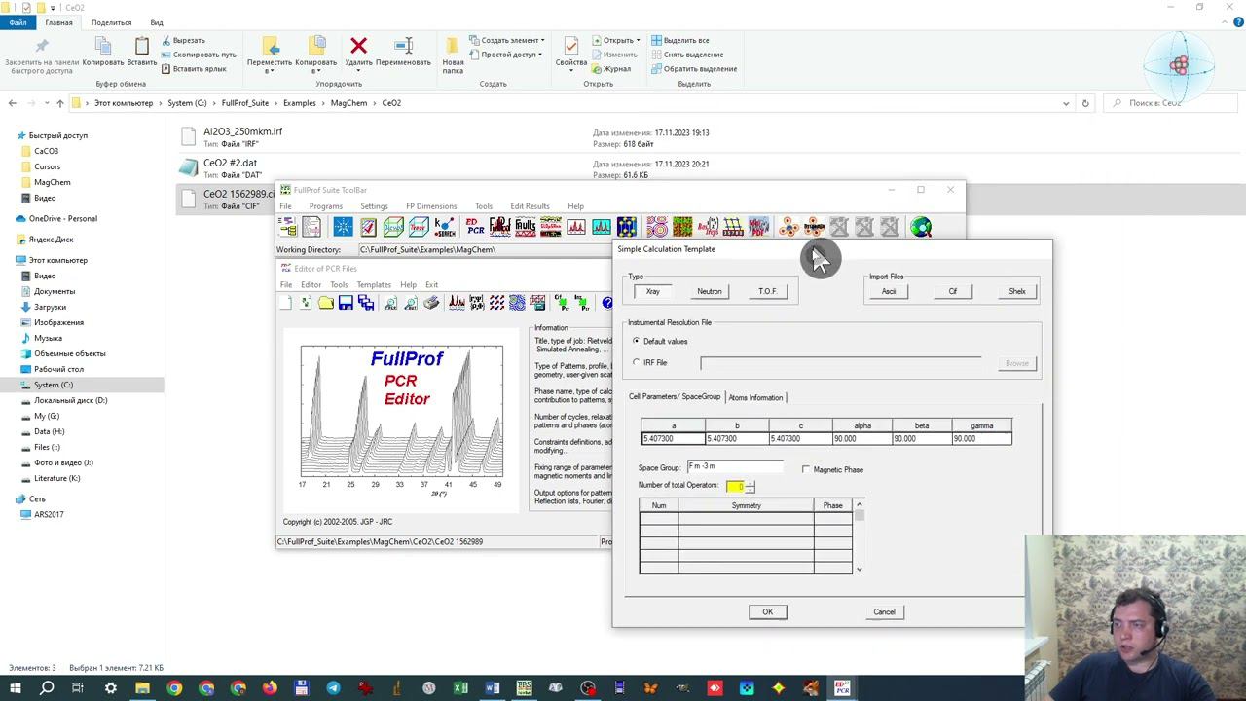
Task: Click alpha angle value field
Action: click(x=862, y=439)
